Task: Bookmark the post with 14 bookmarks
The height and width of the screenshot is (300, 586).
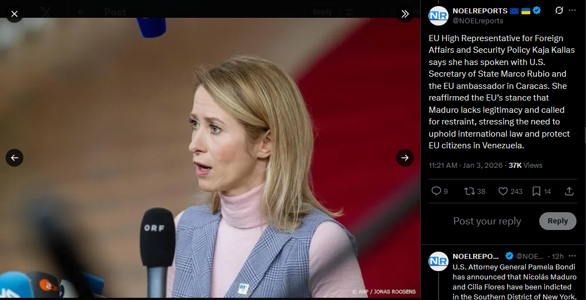Action: pos(541,192)
